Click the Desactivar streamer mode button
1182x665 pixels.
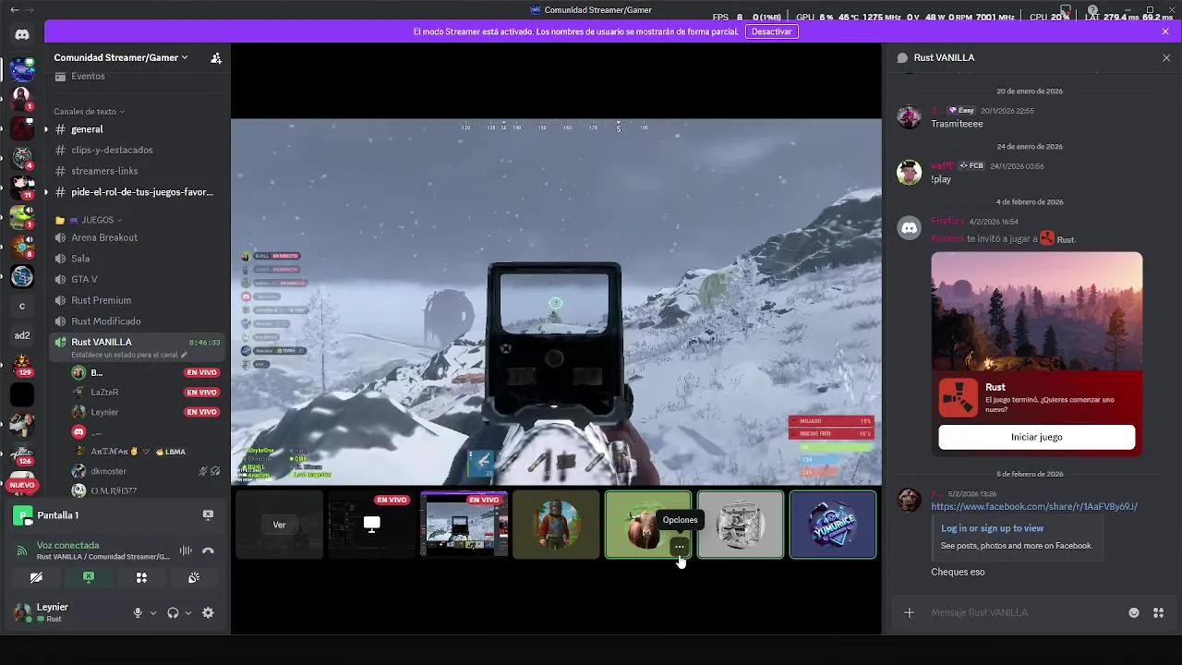click(x=771, y=31)
